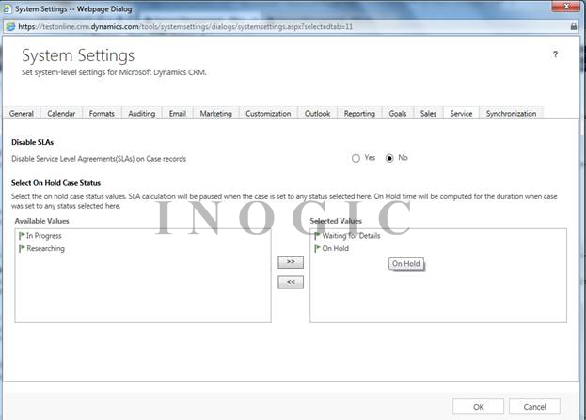
Task: Go to the Email tab
Action: tap(178, 113)
